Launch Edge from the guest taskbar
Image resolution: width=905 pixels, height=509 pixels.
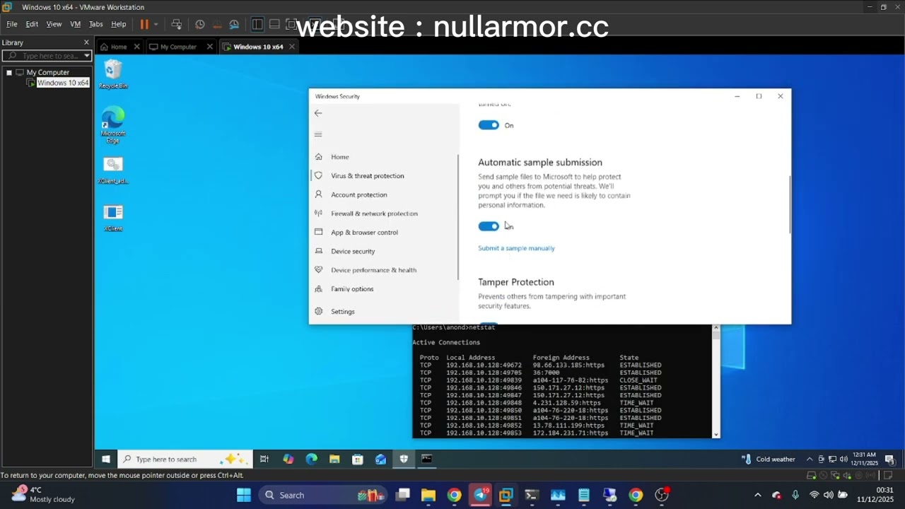(311, 459)
